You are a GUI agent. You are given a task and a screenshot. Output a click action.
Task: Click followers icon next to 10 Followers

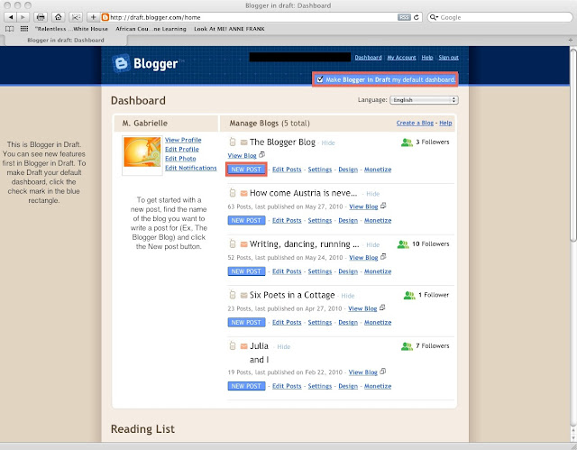click(x=403, y=244)
